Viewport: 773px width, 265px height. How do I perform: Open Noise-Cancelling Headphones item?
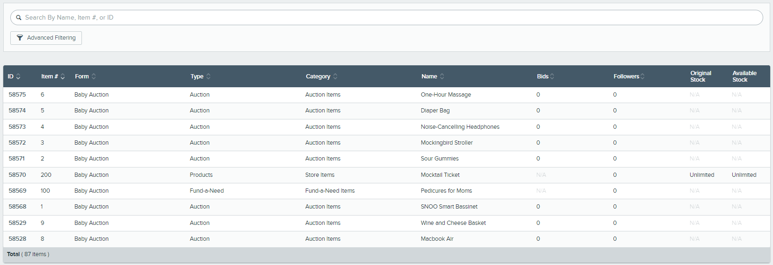click(460, 127)
